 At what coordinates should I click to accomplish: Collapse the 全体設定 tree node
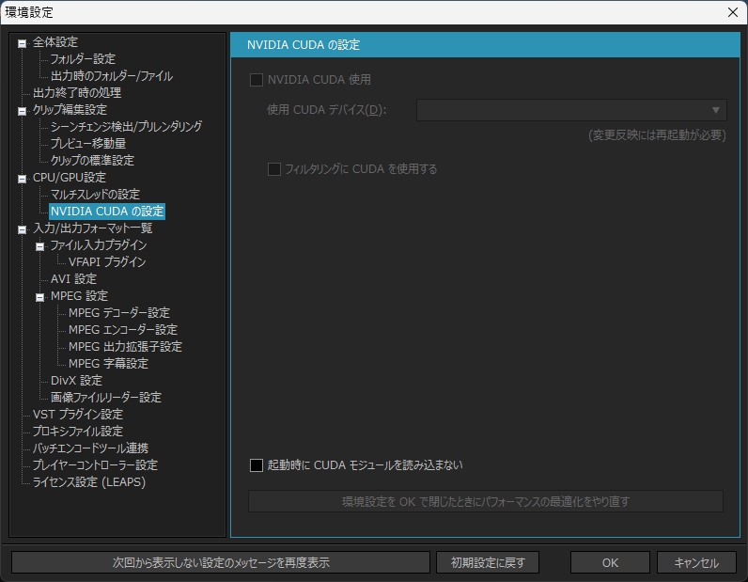point(22,43)
